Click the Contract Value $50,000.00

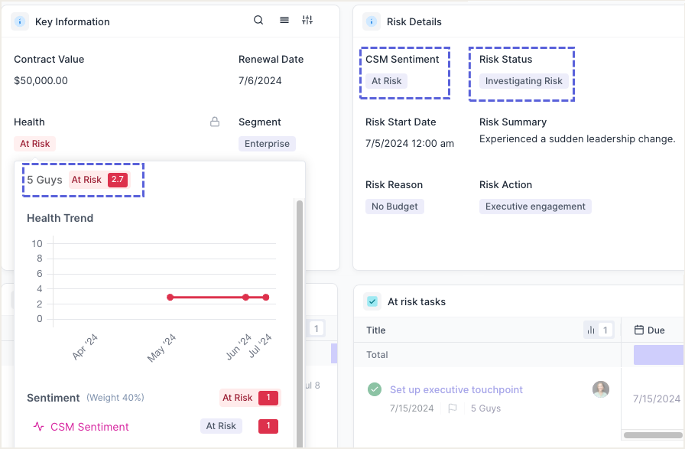[41, 81]
